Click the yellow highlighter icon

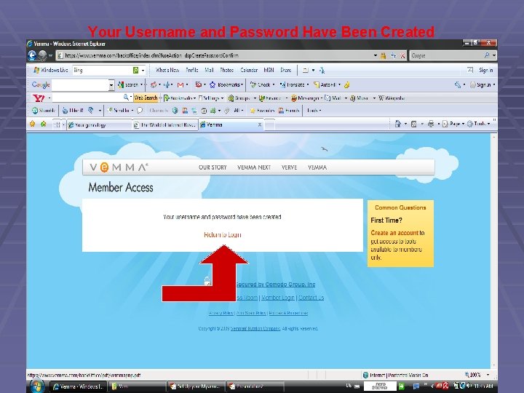pyautogui.click(x=347, y=85)
